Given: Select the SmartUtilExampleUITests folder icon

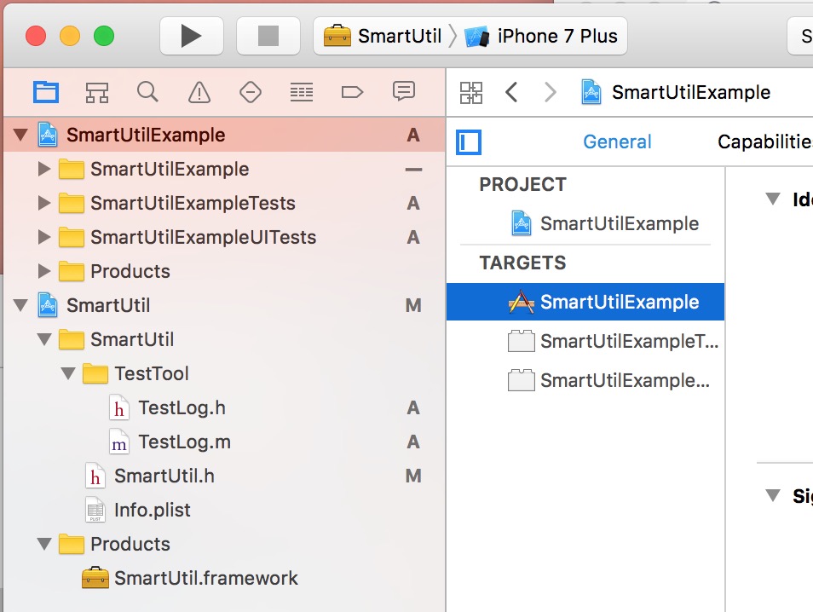Looking at the screenshot, I should point(72,238).
